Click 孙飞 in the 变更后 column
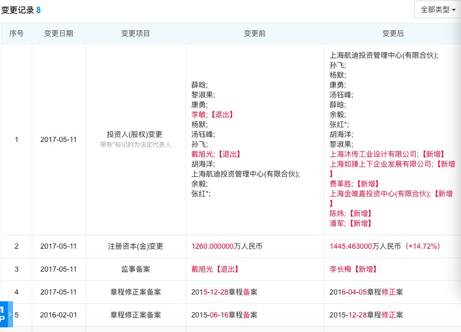 point(337,65)
